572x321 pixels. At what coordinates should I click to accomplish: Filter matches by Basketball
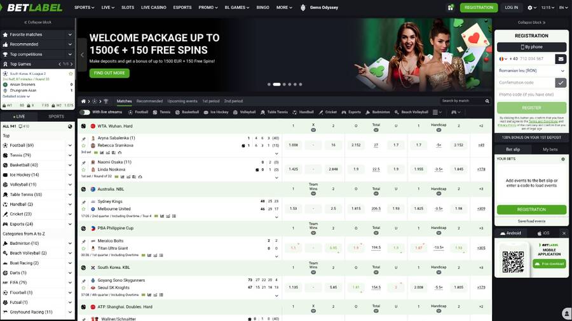[187, 112]
